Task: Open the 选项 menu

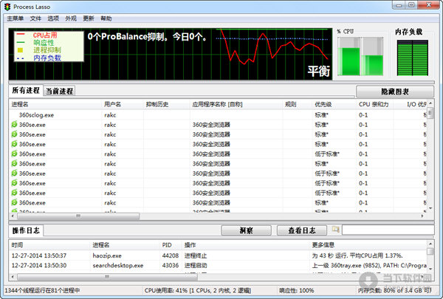Action: (x=53, y=18)
